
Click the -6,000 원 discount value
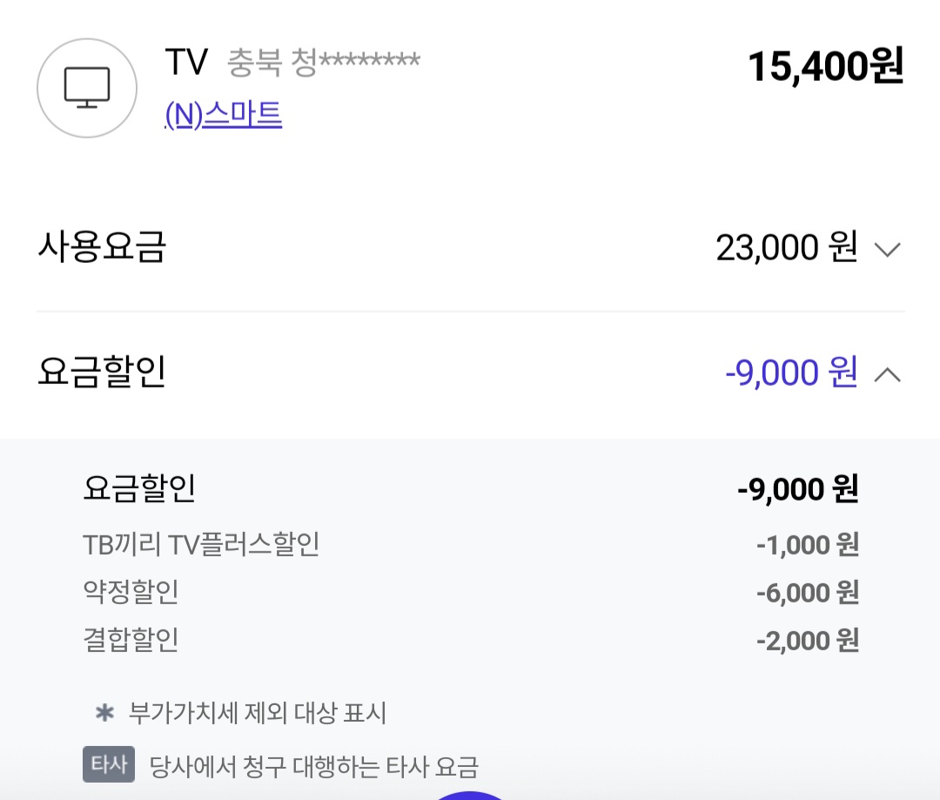click(x=807, y=594)
